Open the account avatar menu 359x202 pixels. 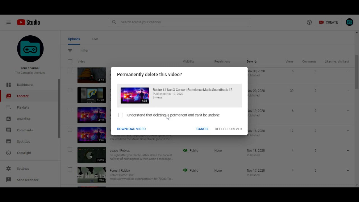[349, 22]
